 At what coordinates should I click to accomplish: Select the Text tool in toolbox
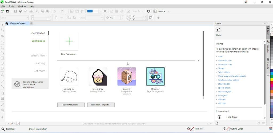tap(2, 75)
